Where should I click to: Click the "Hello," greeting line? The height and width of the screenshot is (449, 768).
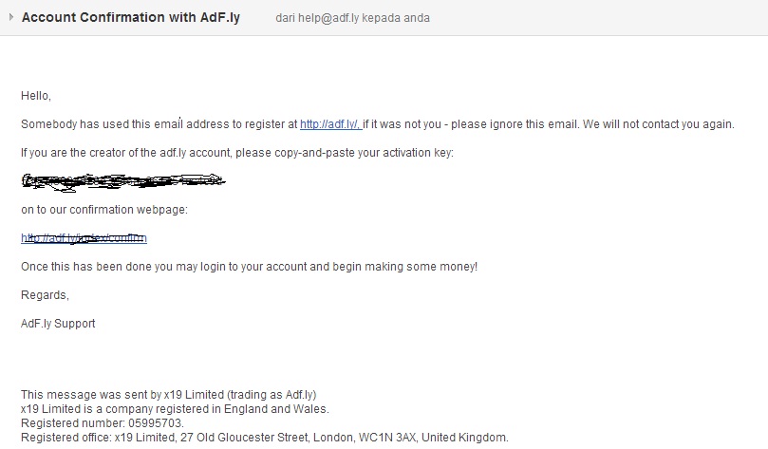pos(36,96)
